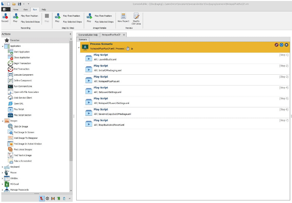Open the View ribbon tab
Image resolution: width=292 pixels, height=203 pixels.
pyautogui.click(x=26, y=9)
